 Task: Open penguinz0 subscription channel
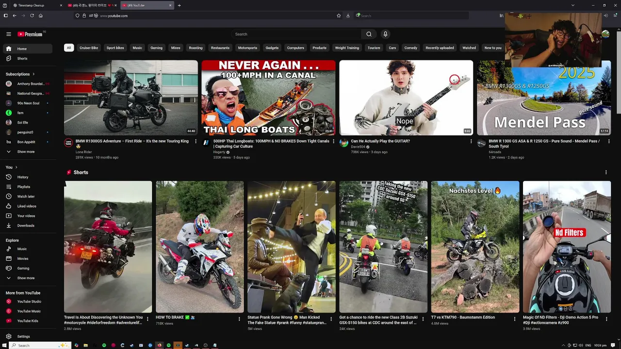[x=27, y=132]
